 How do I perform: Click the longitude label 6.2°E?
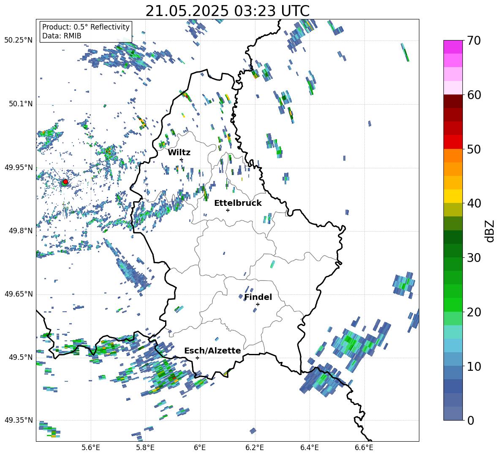click(255, 448)
